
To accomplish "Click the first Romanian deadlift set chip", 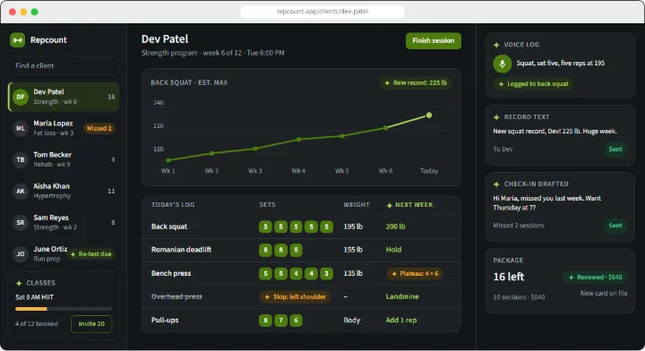I will (265, 250).
